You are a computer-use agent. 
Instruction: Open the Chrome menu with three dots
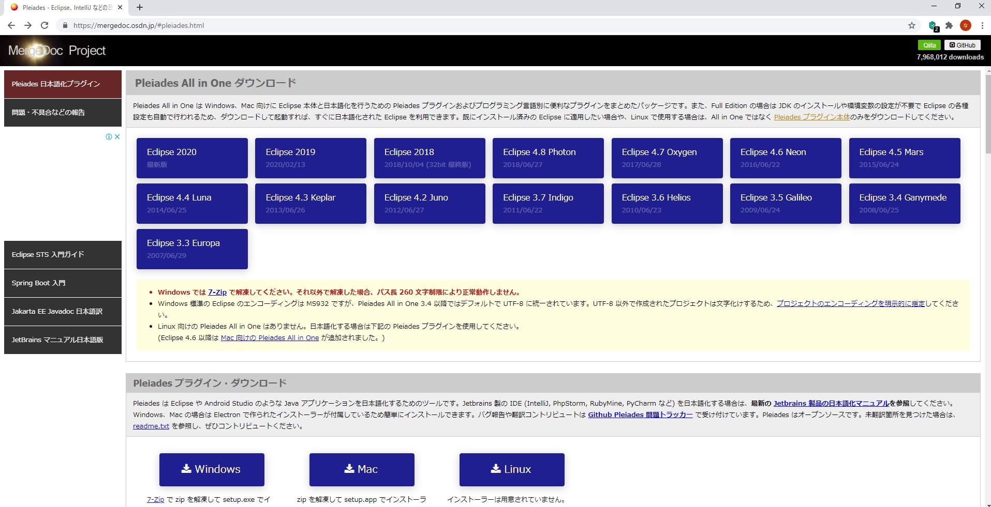982,25
